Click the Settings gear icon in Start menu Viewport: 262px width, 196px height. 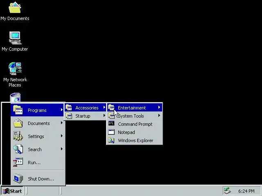18,136
